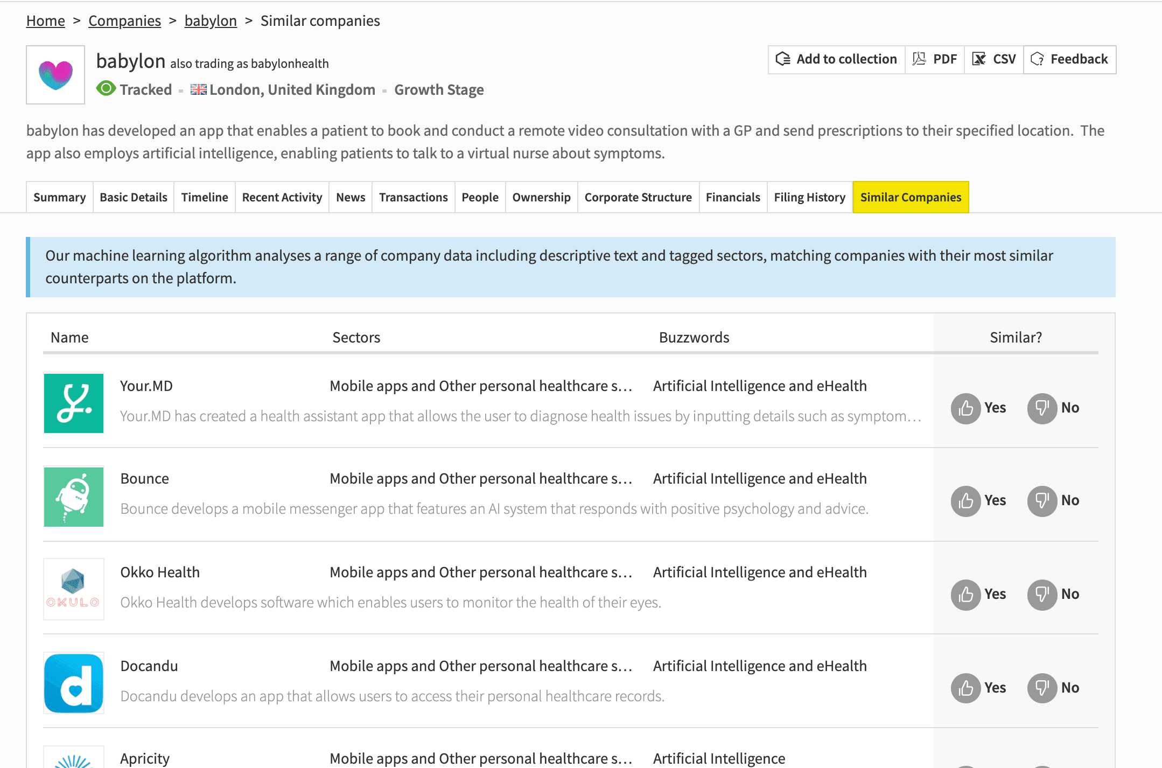Image resolution: width=1162 pixels, height=768 pixels.
Task: Open the News tab
Action: click(351, 197)
